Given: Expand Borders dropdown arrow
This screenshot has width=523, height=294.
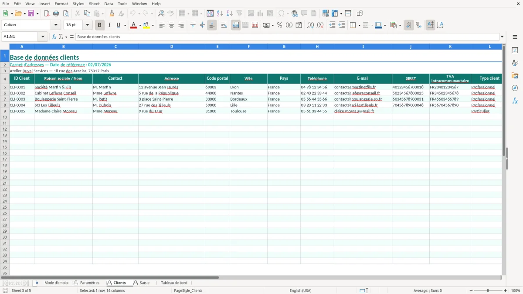Looking at the screenshot, I should pyautogui.click(x=359, y=25).
